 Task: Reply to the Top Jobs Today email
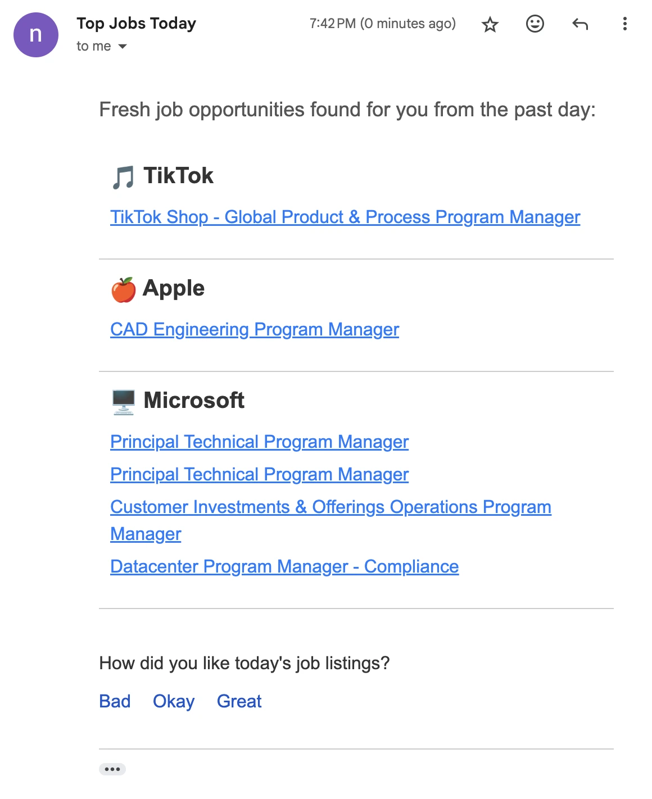[x=581, y=24]
